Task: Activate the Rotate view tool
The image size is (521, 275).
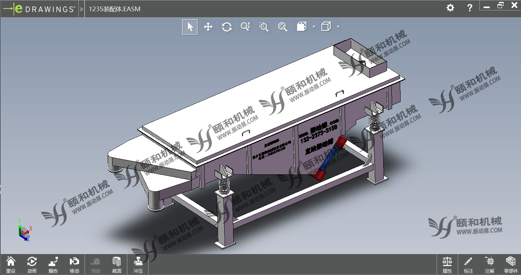Action: point(227,27)
